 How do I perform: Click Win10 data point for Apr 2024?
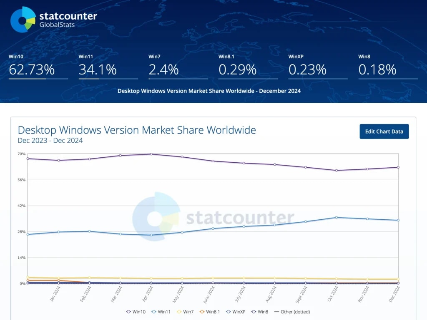click(151, 154)
